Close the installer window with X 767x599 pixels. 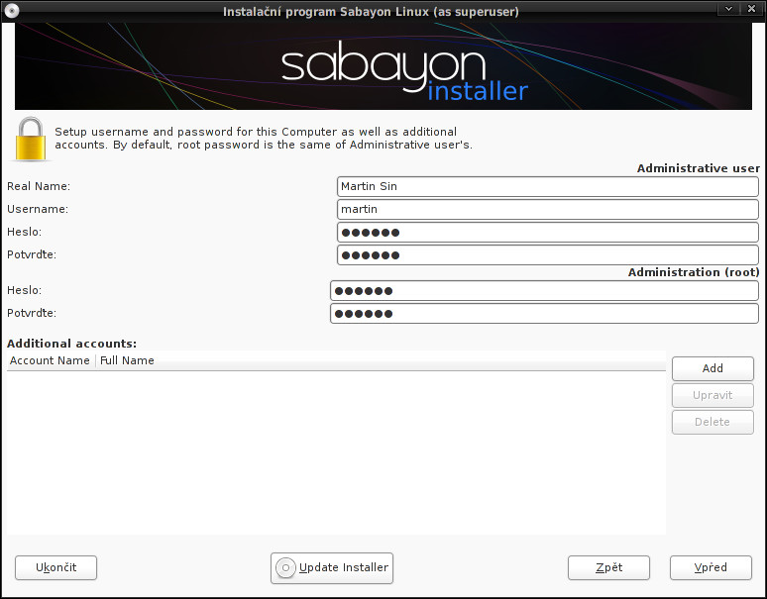point(751,10)
